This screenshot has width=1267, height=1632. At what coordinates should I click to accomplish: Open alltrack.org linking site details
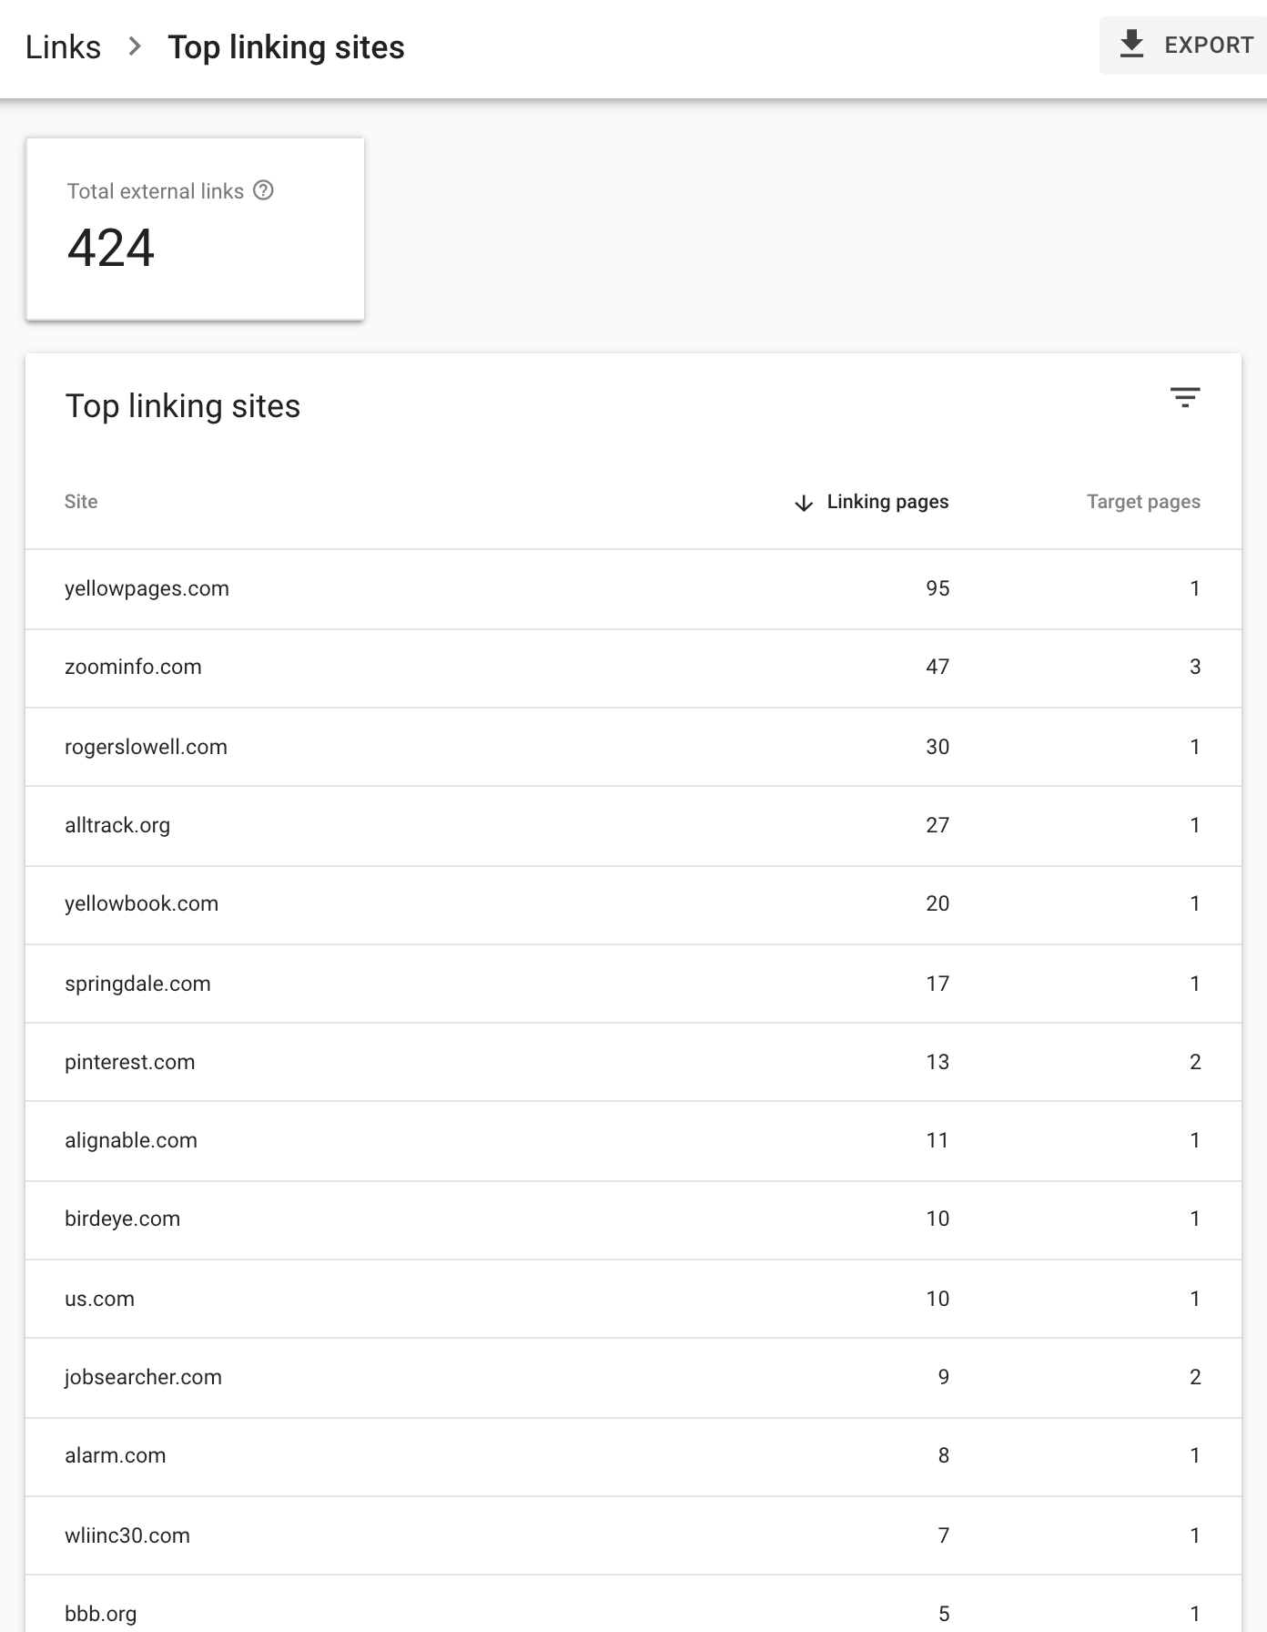[x=117, y=825]
